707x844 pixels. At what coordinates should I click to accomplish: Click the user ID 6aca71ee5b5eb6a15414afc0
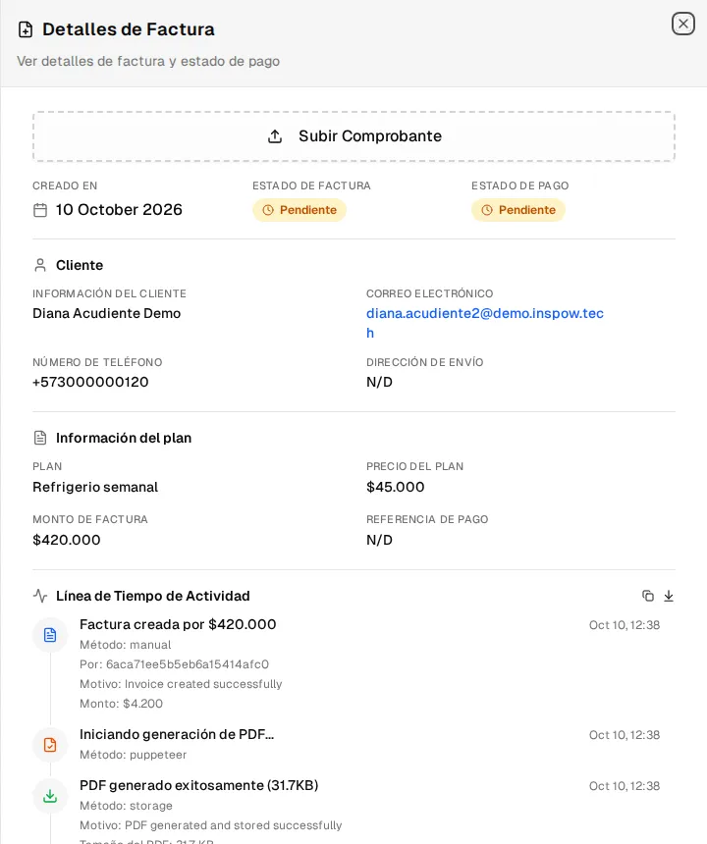pyautogui.click(x=188, y=664)
